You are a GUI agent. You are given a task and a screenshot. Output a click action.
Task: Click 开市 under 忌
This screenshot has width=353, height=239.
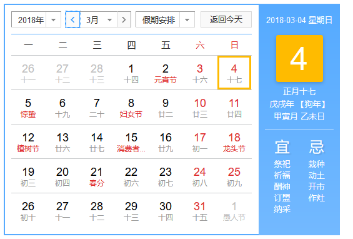[x=317, y=186]
